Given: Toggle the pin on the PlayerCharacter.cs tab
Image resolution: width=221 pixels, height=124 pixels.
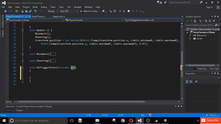Looking at the screenshot, I should point(26,17).
